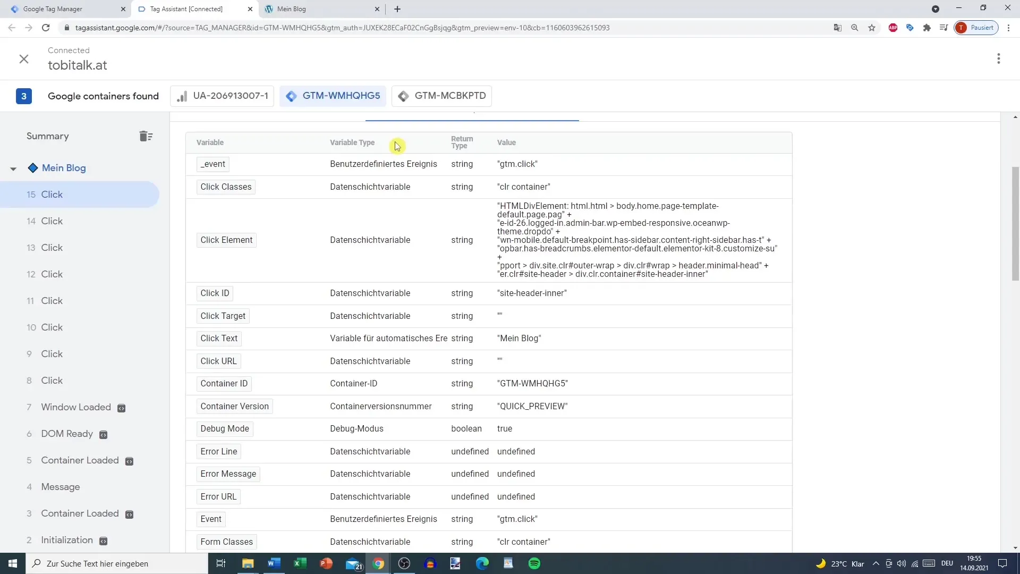Clear the event list with the Summary delete icon
1020x574 pixels.
(146, 137)
